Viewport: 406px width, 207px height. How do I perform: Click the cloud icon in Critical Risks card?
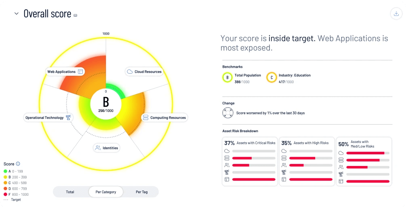click(227, 151)
